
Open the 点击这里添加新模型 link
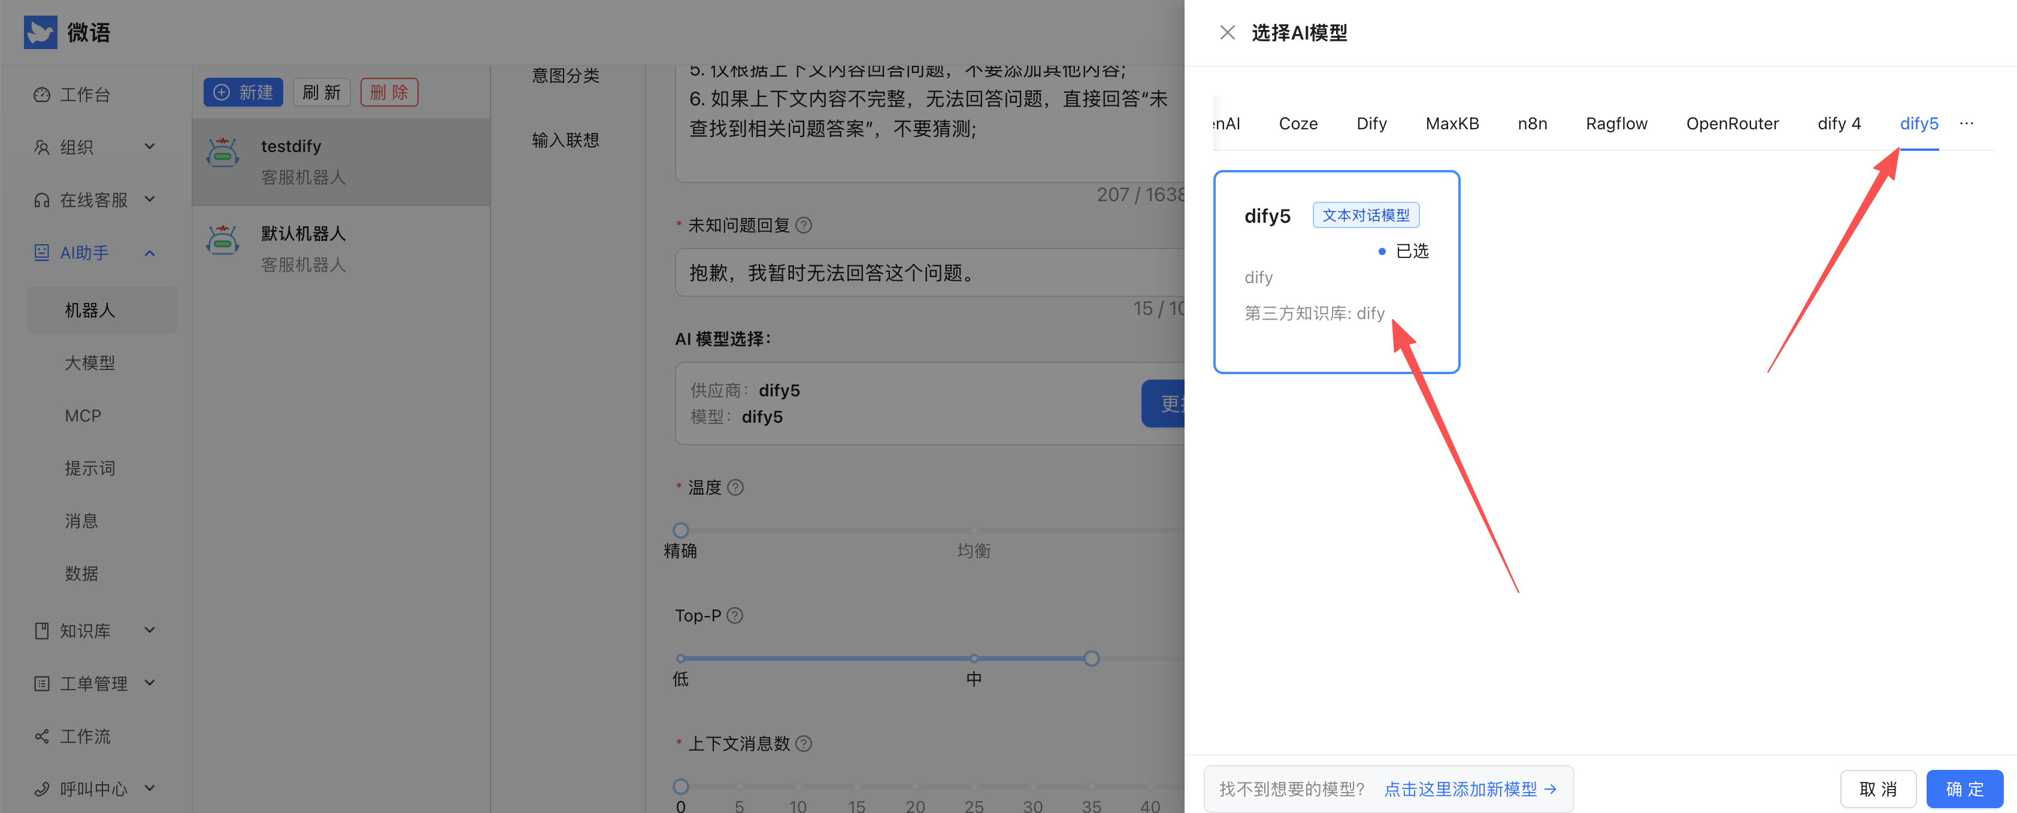(x=1469, y=788)
